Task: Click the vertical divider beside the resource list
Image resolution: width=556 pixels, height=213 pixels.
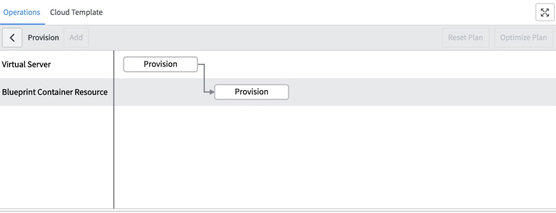Action: [114, 130]
